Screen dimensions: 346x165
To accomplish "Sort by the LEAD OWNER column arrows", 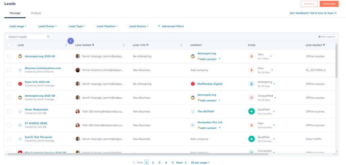I will pos(124,45).
